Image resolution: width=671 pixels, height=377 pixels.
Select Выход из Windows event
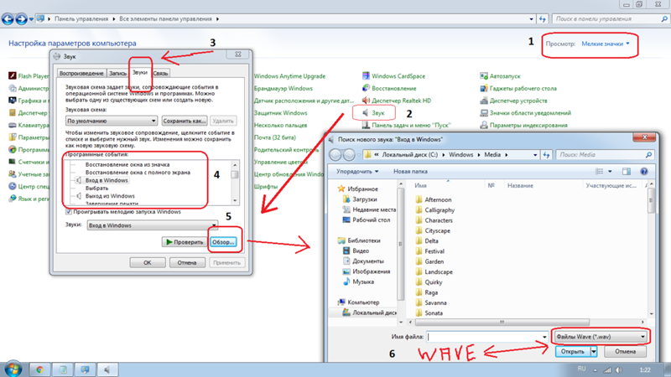pyautogui.click(x=110, y=196)
